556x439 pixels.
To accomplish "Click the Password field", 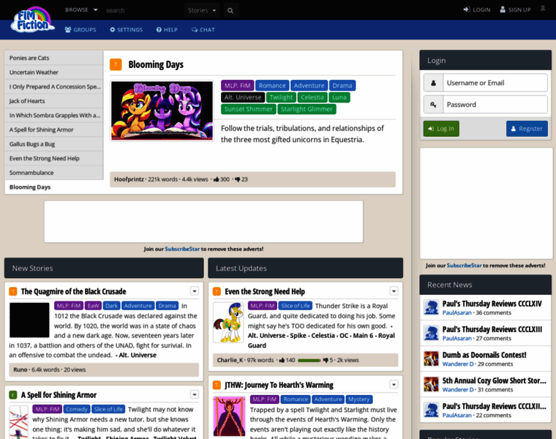I will (495, 105).
